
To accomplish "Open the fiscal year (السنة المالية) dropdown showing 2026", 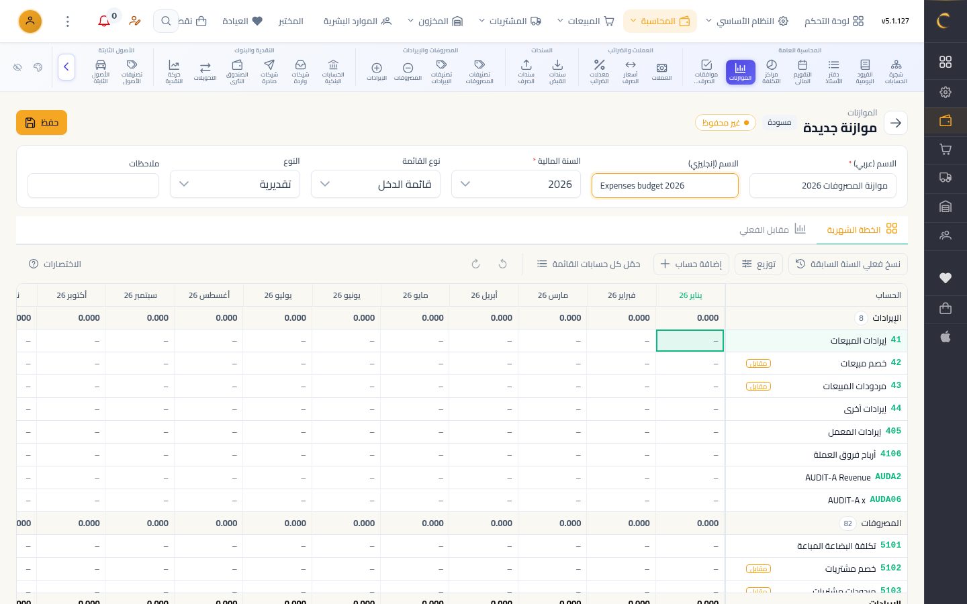I will click(x=516, y=184).
